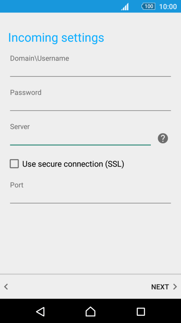This screenshot has height=323, width=181.
Task: Tap the Password label text
Action: (x=25, y=93)
